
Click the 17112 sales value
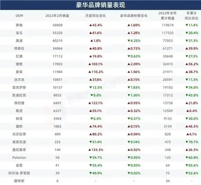[57, 56]
